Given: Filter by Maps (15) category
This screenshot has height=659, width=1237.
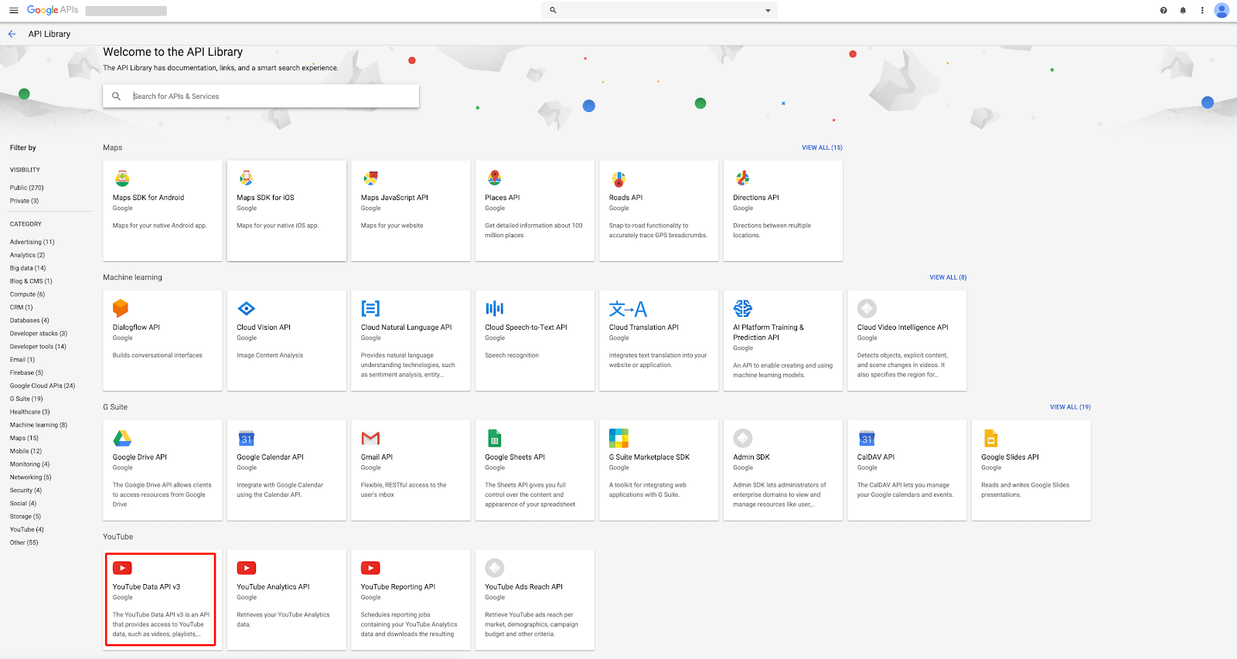Looking at the screenshot, I should point(24,438).
